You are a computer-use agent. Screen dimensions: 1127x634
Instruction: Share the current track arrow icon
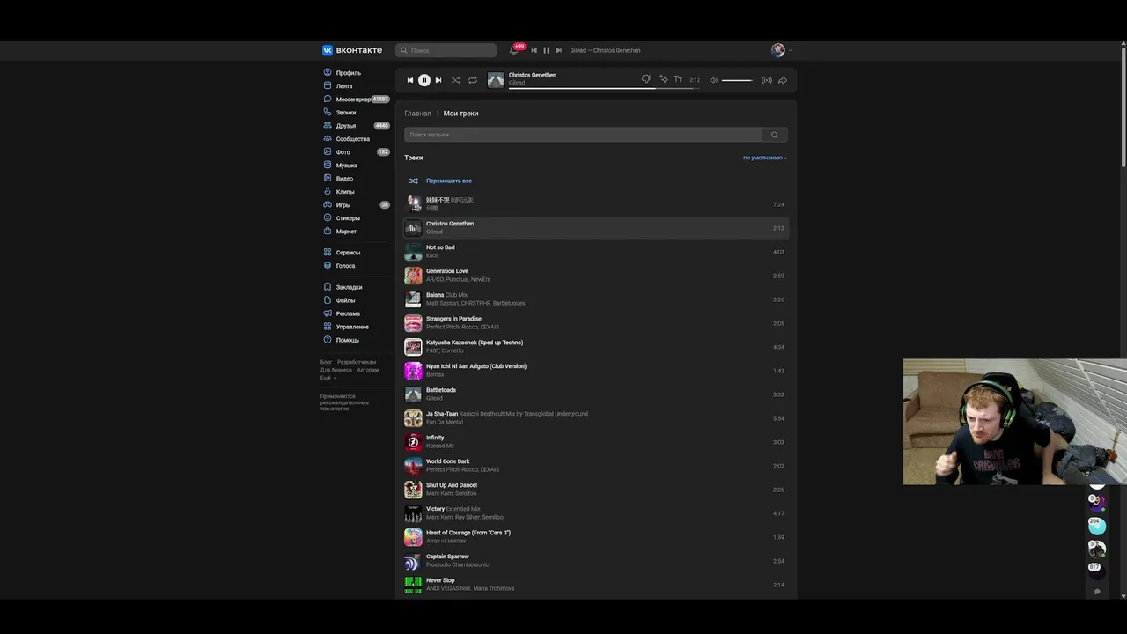(783, 80)
